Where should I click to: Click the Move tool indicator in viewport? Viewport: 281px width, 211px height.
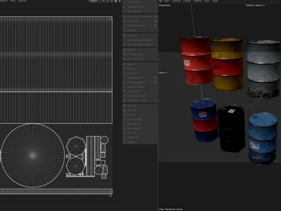(x=163, y=73)
